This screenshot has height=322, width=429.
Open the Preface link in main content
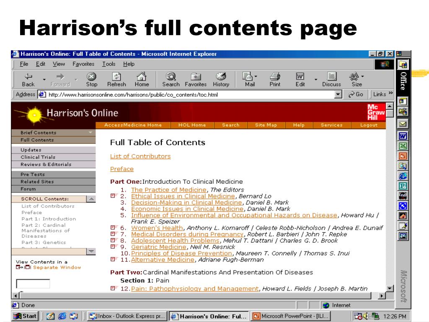(122, 169)
